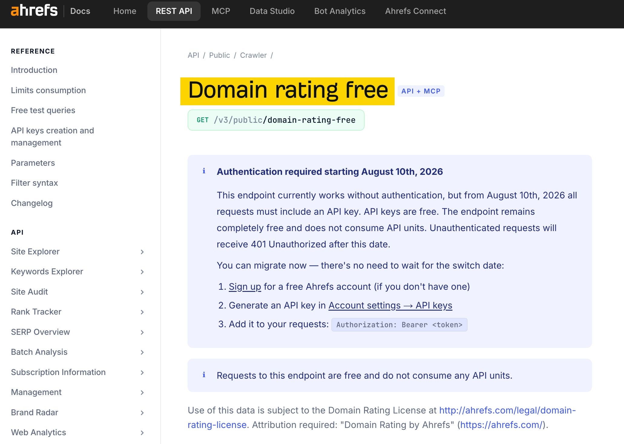Expand the SERP Overview chevron
Screen dimensions: 624x444
142,332
